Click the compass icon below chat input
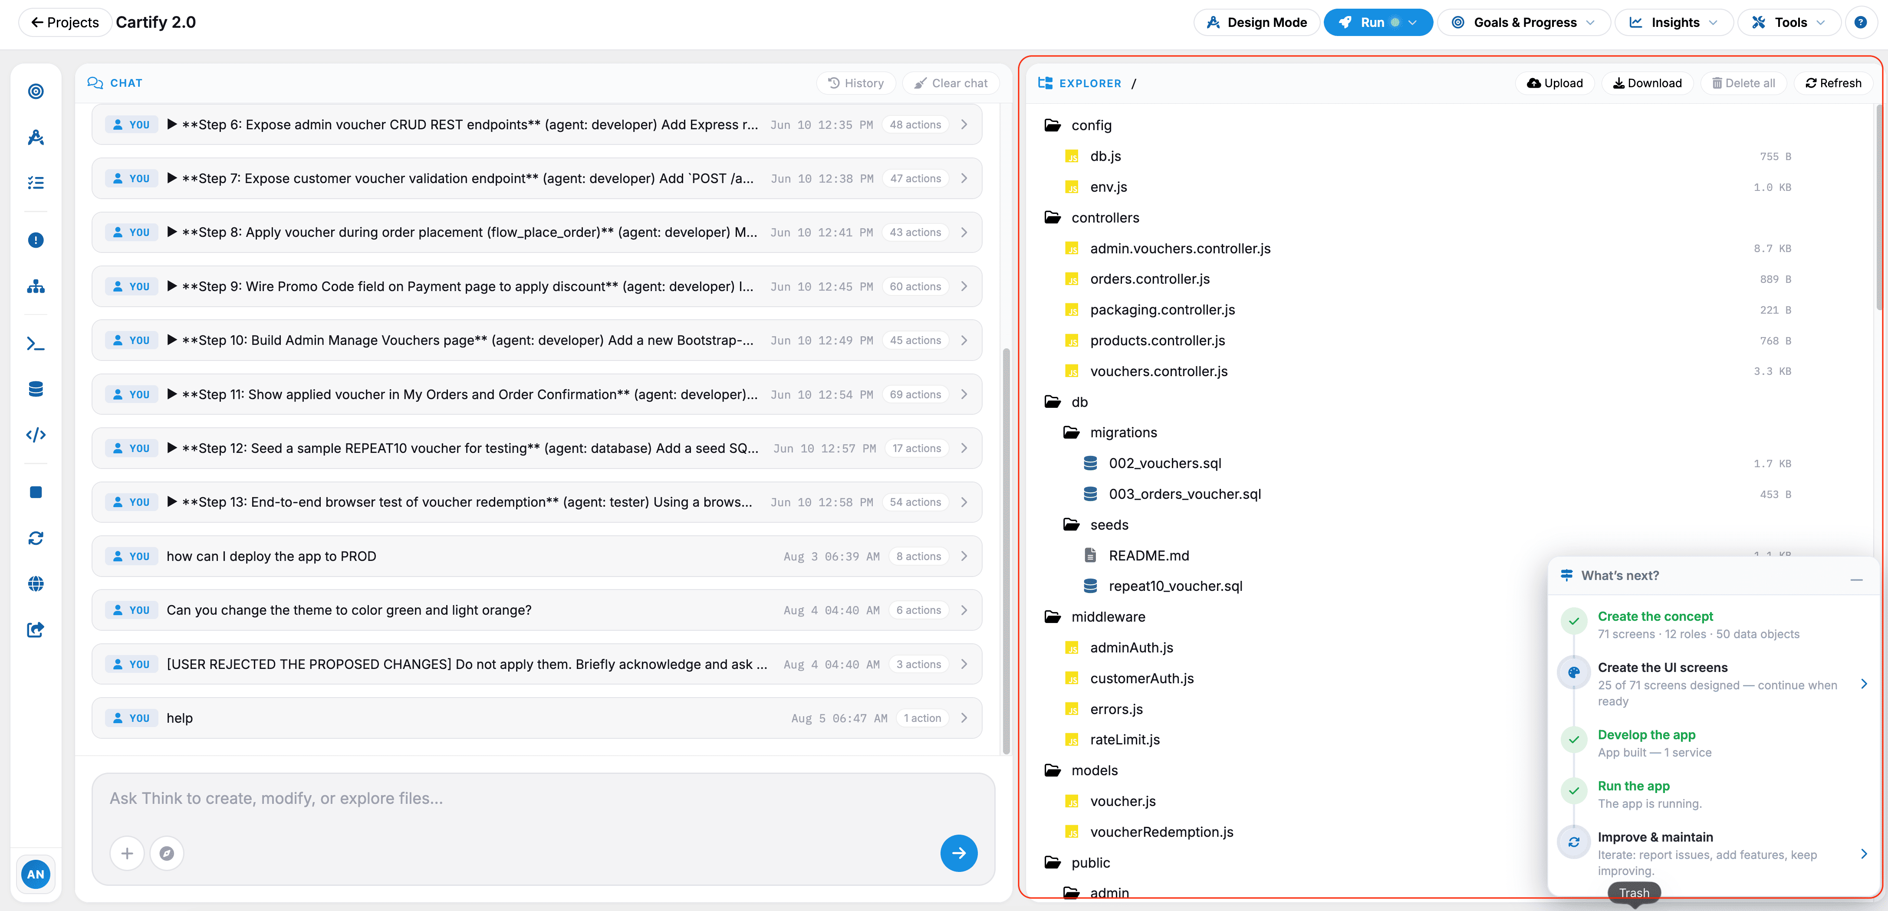 (166, 853)
